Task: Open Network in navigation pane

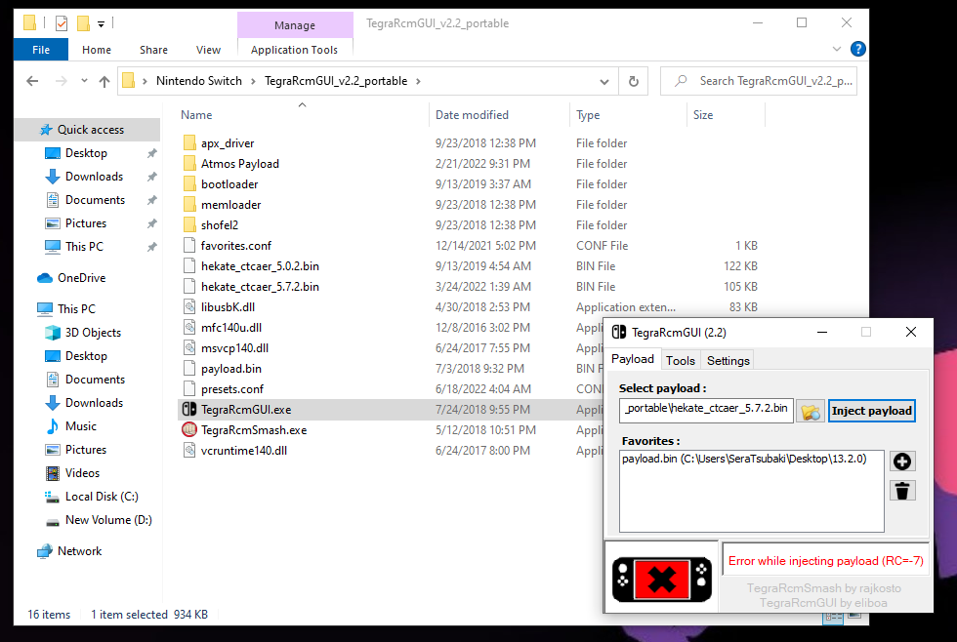Action: click(x=79, y=551)
